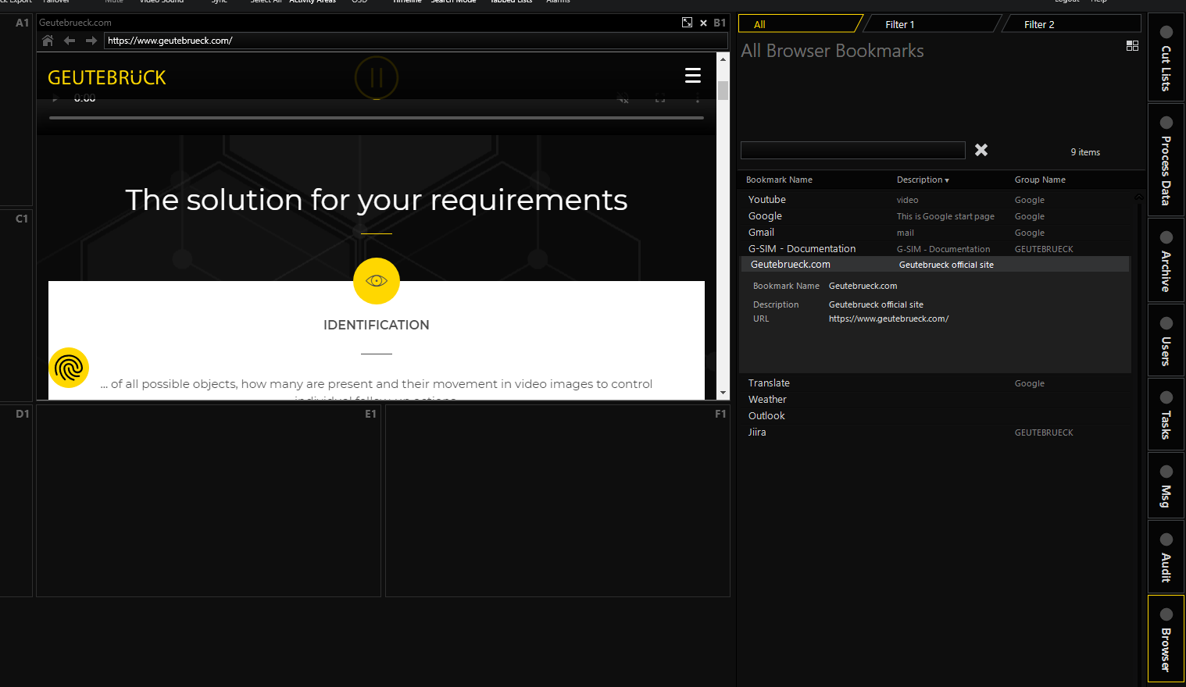
Task: Pause the website background video
Action: [x=377, y=77]
